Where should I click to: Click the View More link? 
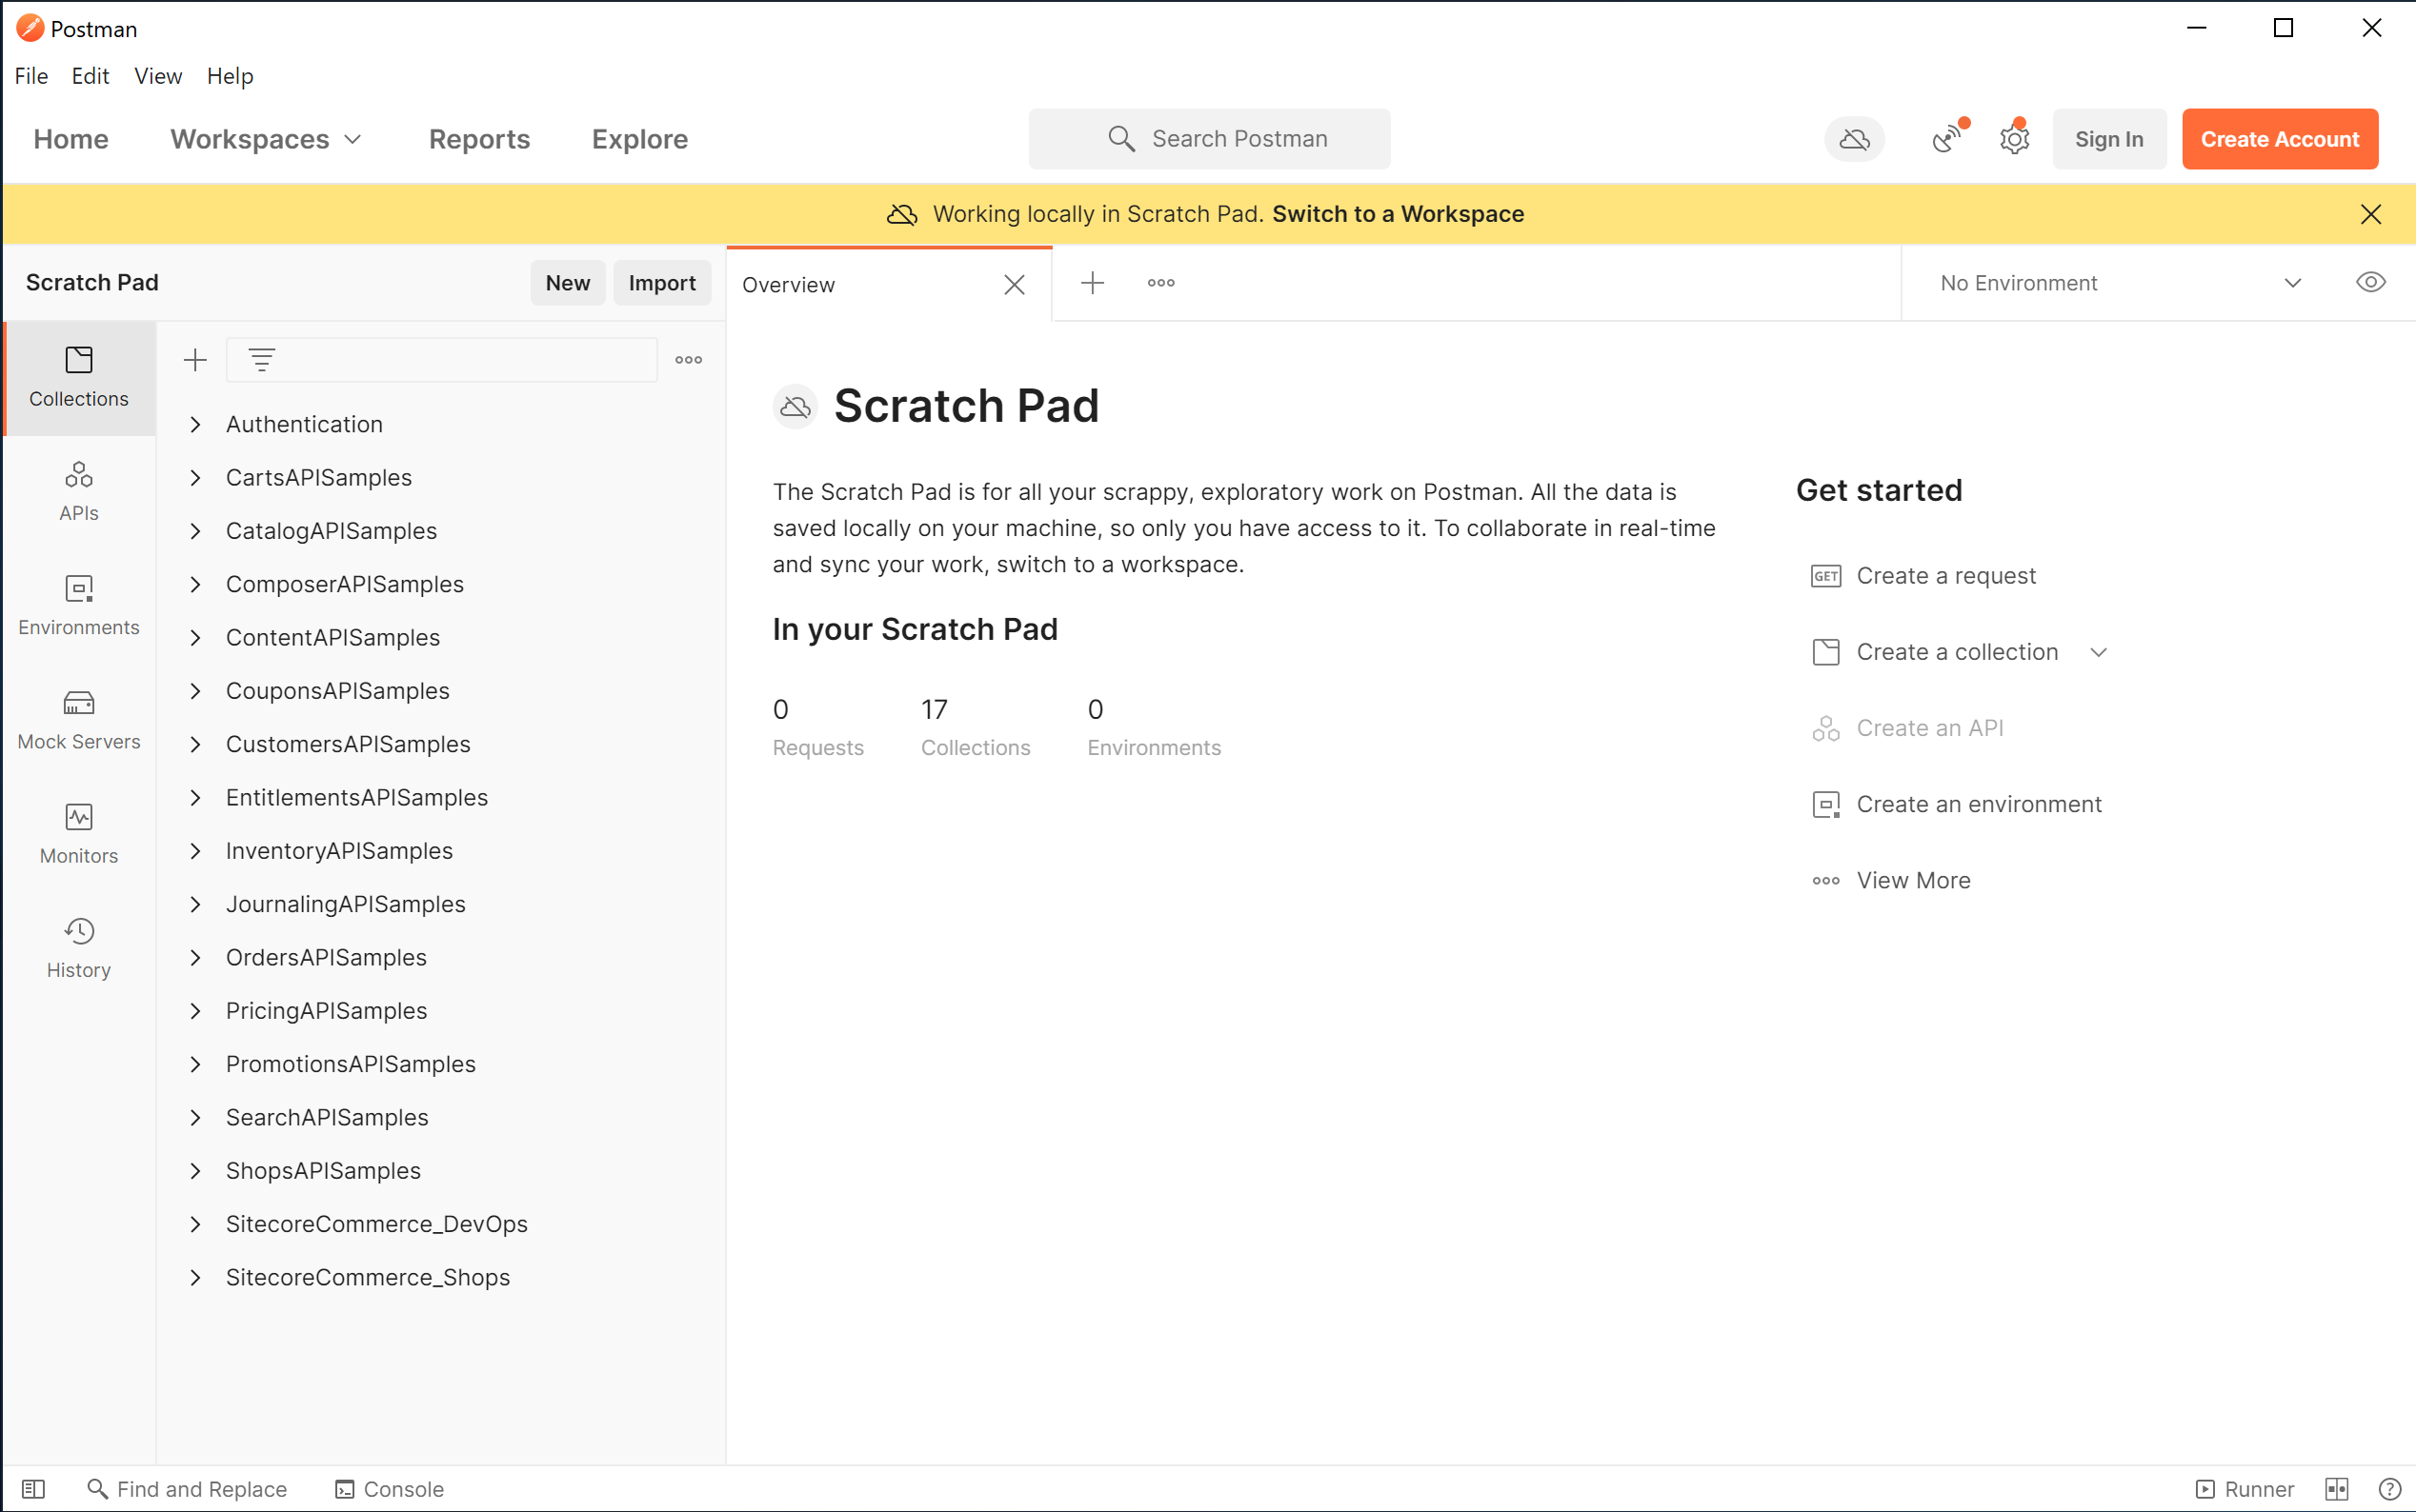coord(1913,881)
